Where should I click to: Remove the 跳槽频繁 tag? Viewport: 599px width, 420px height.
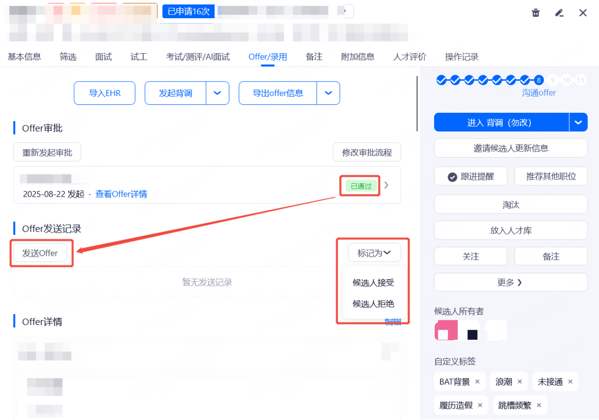point(539,406)
